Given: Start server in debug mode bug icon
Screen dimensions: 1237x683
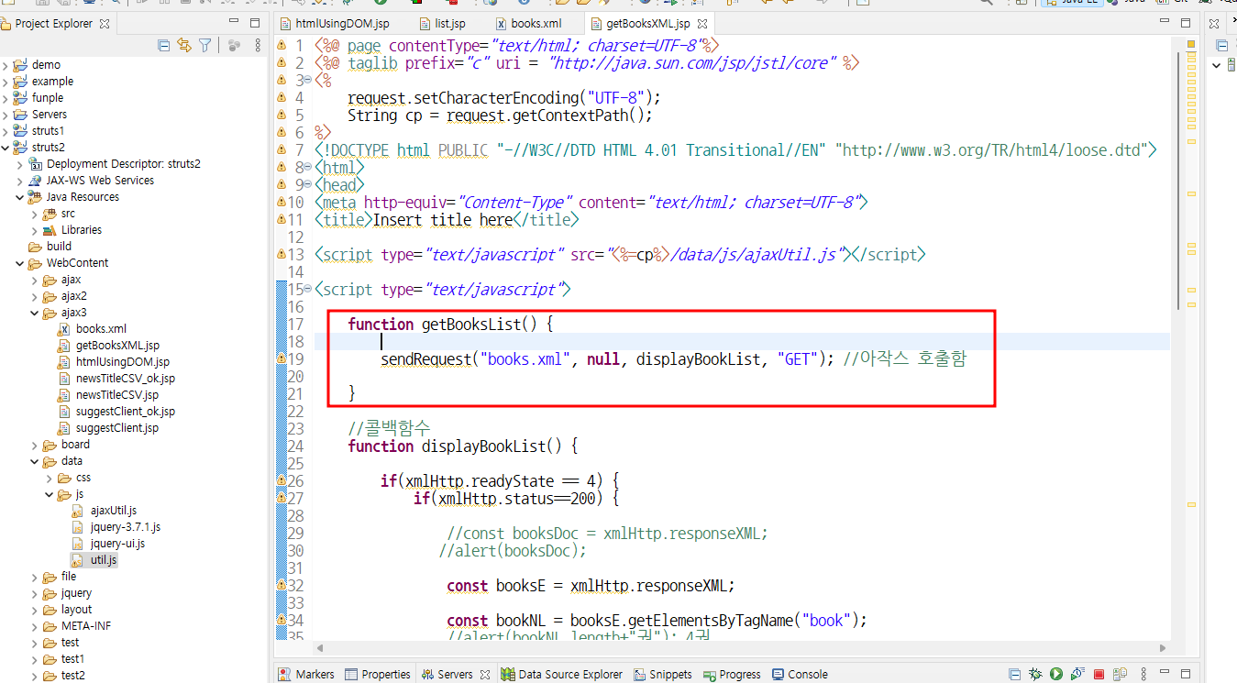Looking at the screenshot, I should (x=1036, y=674).
